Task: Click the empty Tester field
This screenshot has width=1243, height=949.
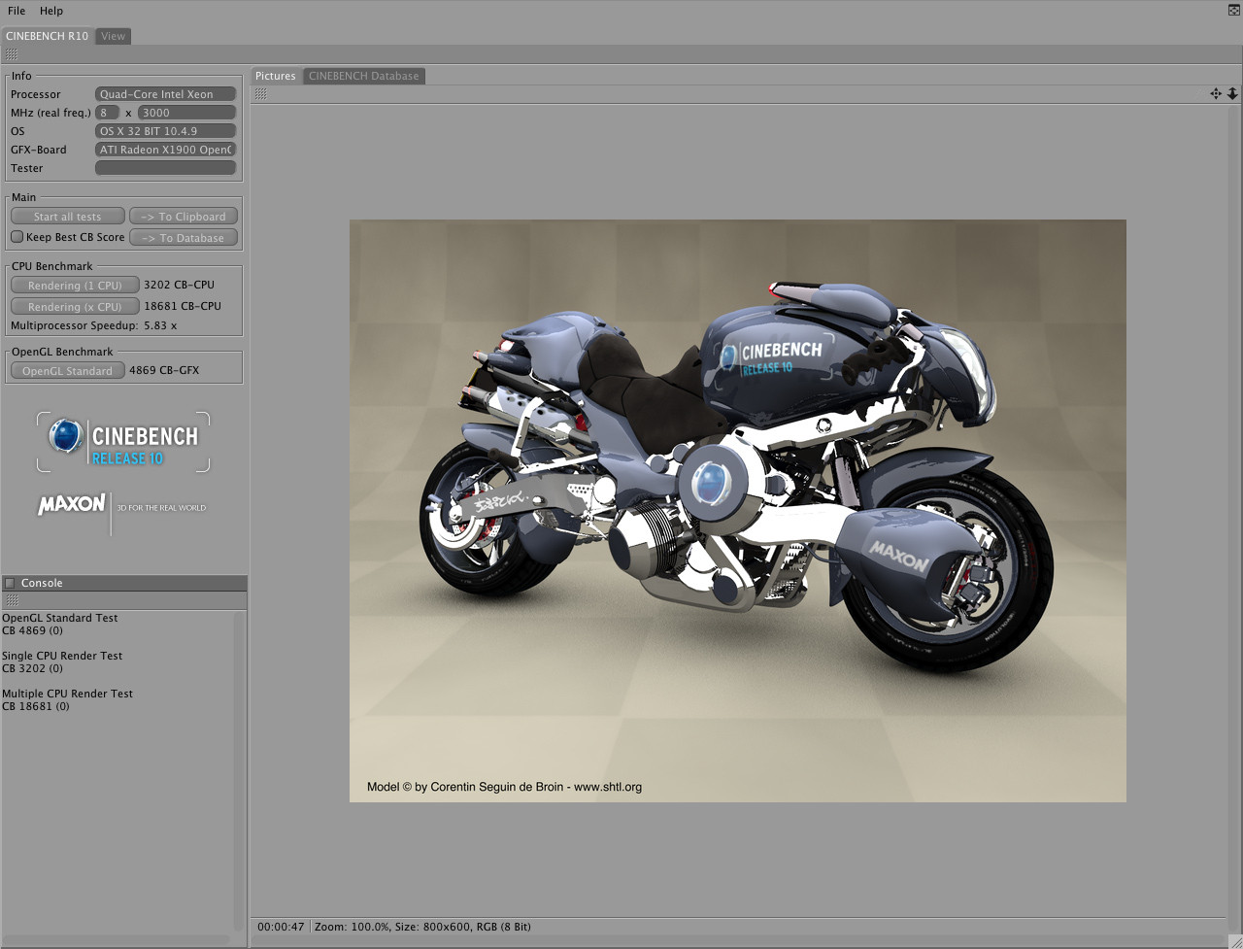Action: click(166, 168)
